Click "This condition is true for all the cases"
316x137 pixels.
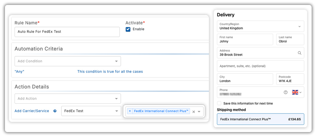(110, 72)
